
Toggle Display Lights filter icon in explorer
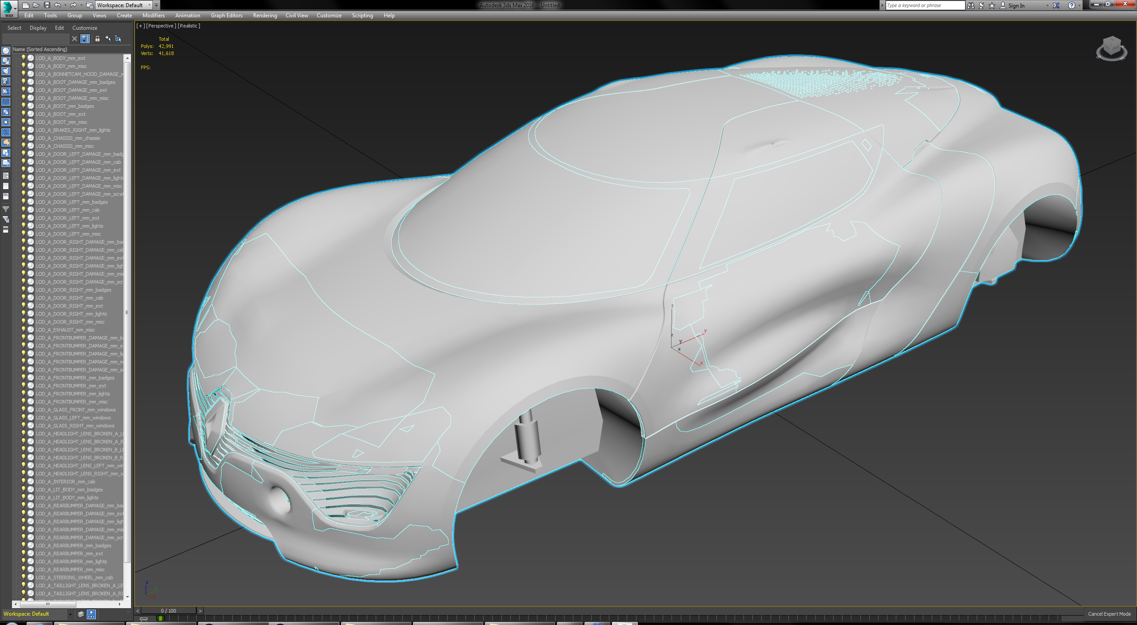pyautogui.click(x=6, y=71)
